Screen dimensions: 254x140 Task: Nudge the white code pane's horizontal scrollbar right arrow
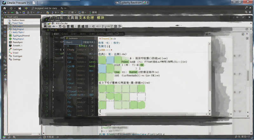coord(210,114)
